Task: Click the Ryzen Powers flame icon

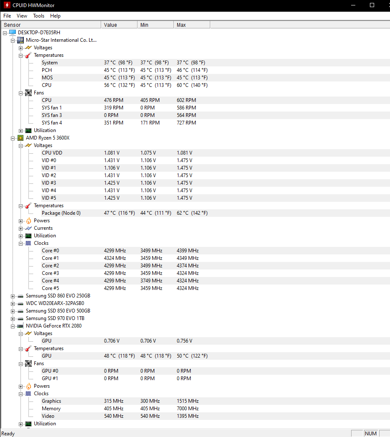Action: [x=28, y=221]
